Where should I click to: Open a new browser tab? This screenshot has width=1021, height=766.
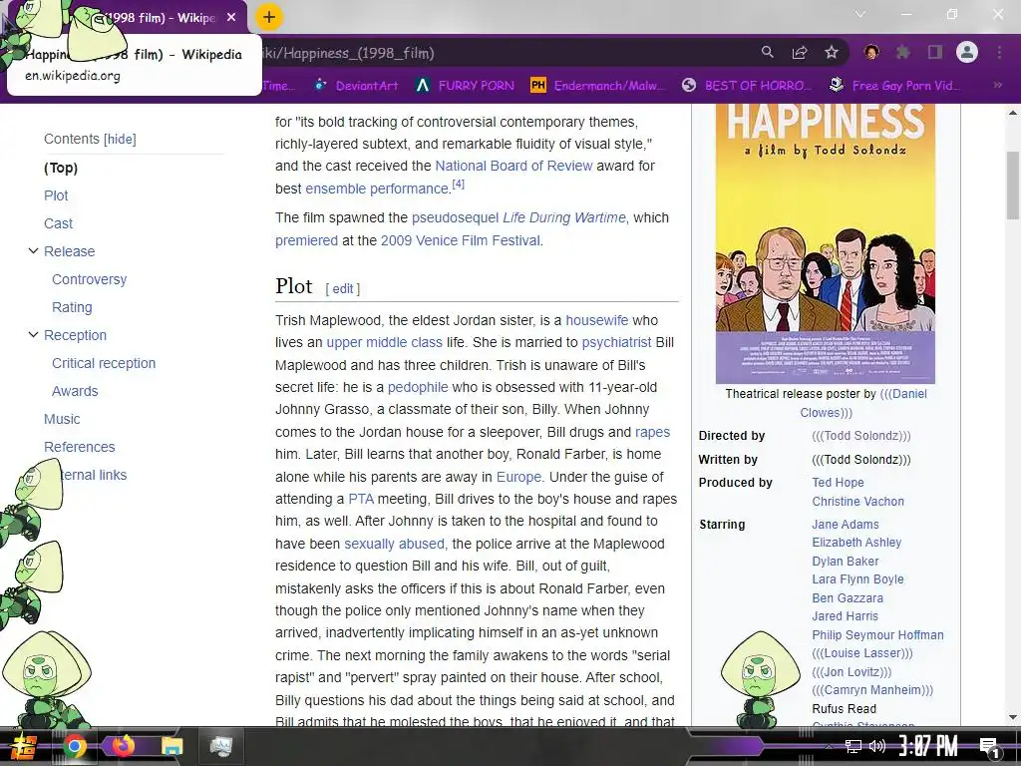(x=269, y=18)
